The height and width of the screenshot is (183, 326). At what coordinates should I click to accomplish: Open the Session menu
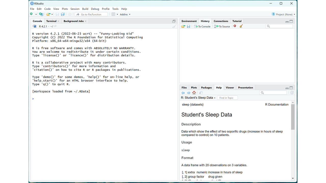[75, 9]
